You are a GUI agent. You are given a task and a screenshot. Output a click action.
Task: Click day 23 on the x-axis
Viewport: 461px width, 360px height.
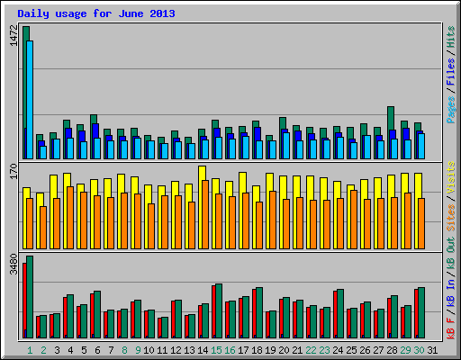[324, 350]
